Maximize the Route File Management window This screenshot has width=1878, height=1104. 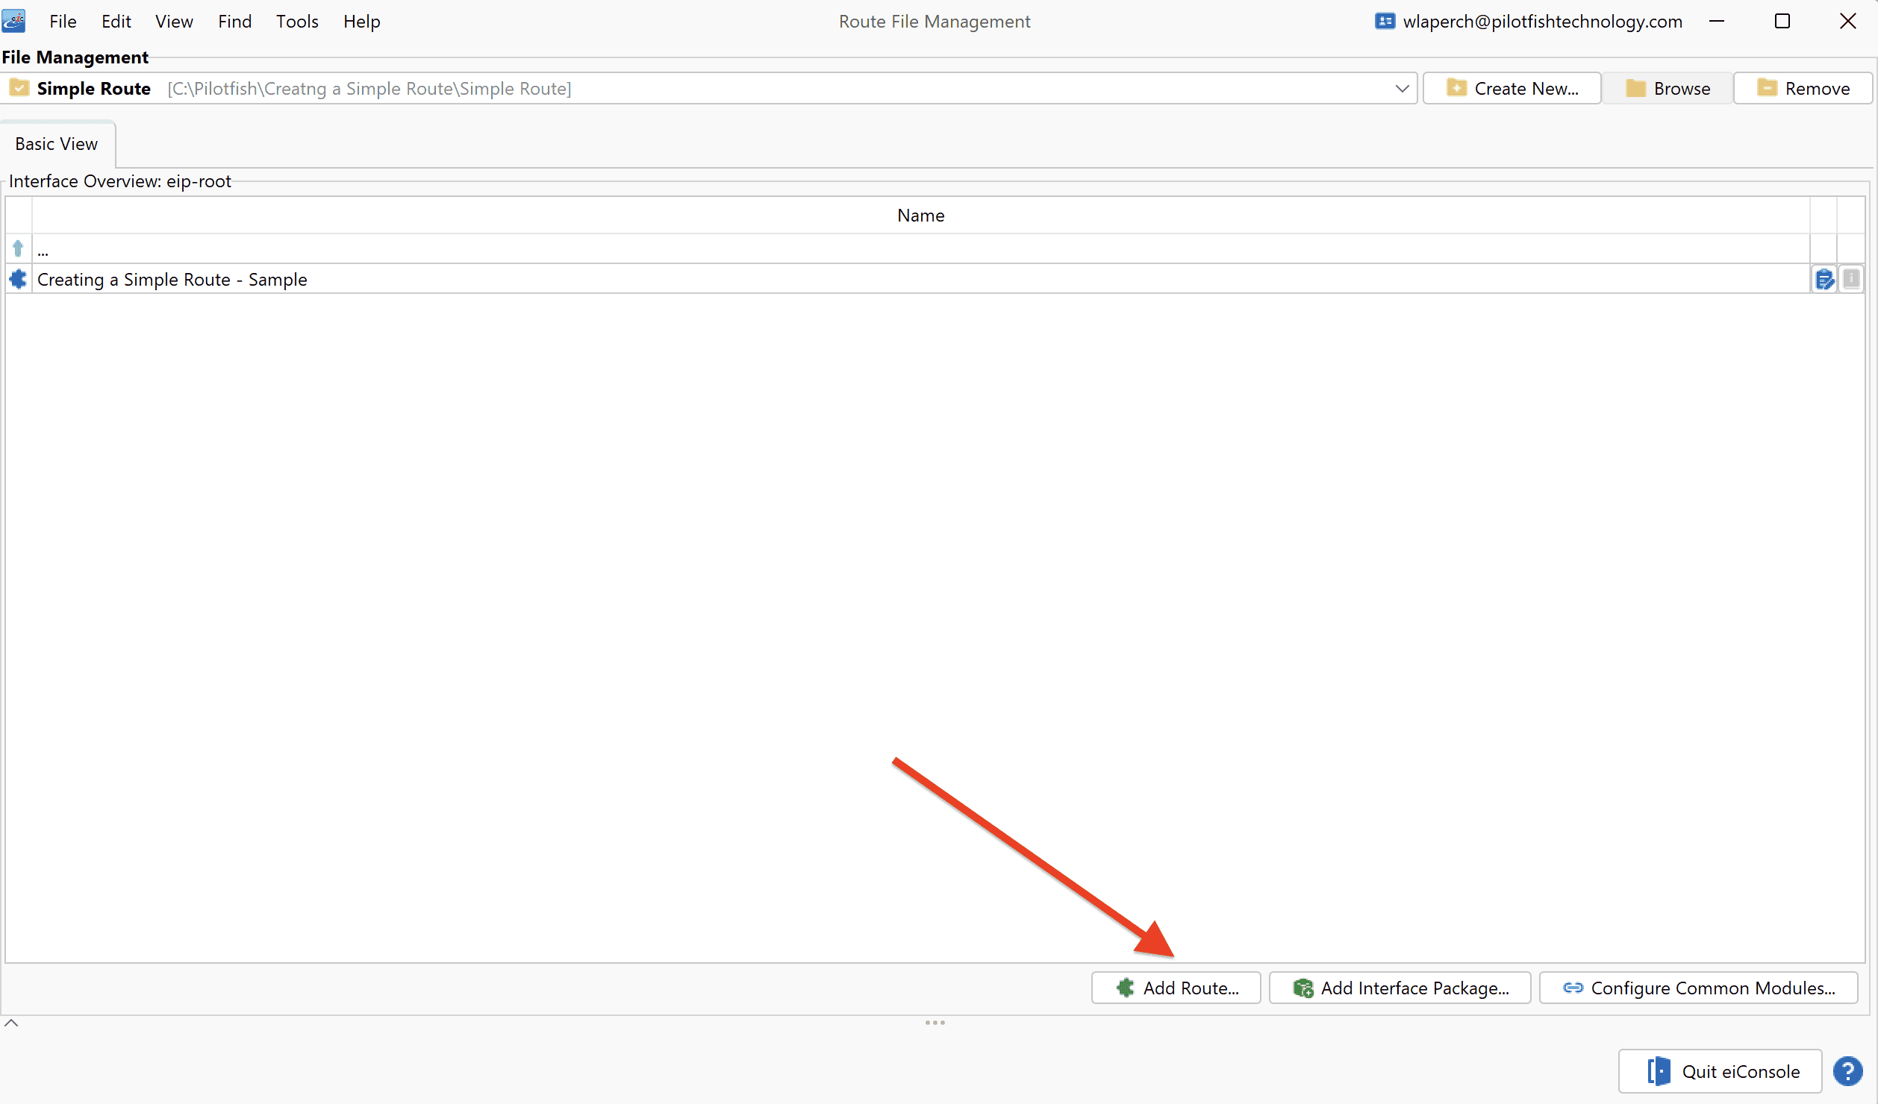click(x=1782, y=21)
